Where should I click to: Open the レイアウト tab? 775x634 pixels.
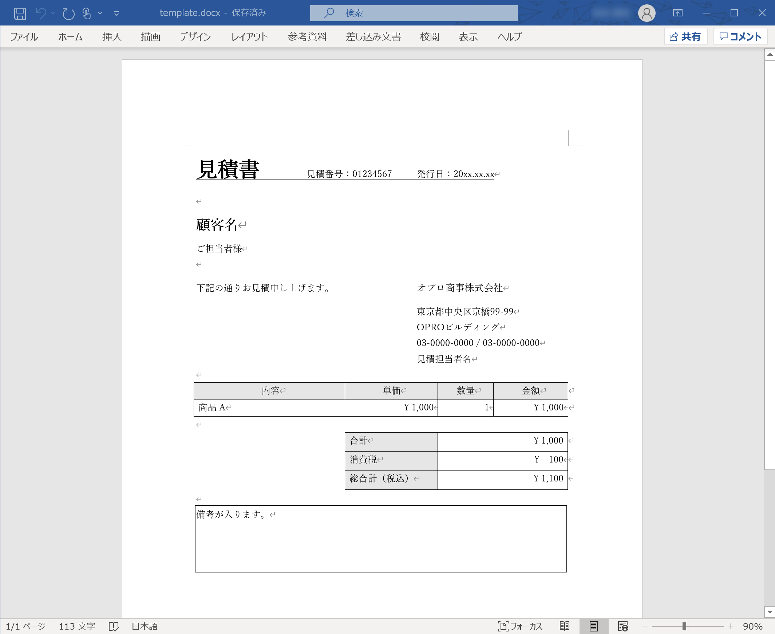click(250, 36)
